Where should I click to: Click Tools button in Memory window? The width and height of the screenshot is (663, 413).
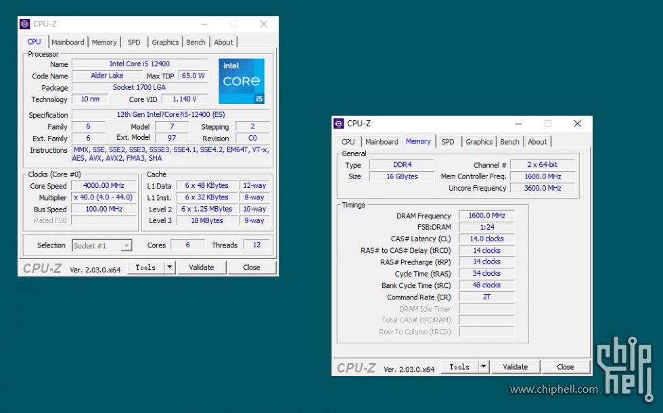pyautogui.click(x=459, y=367)
